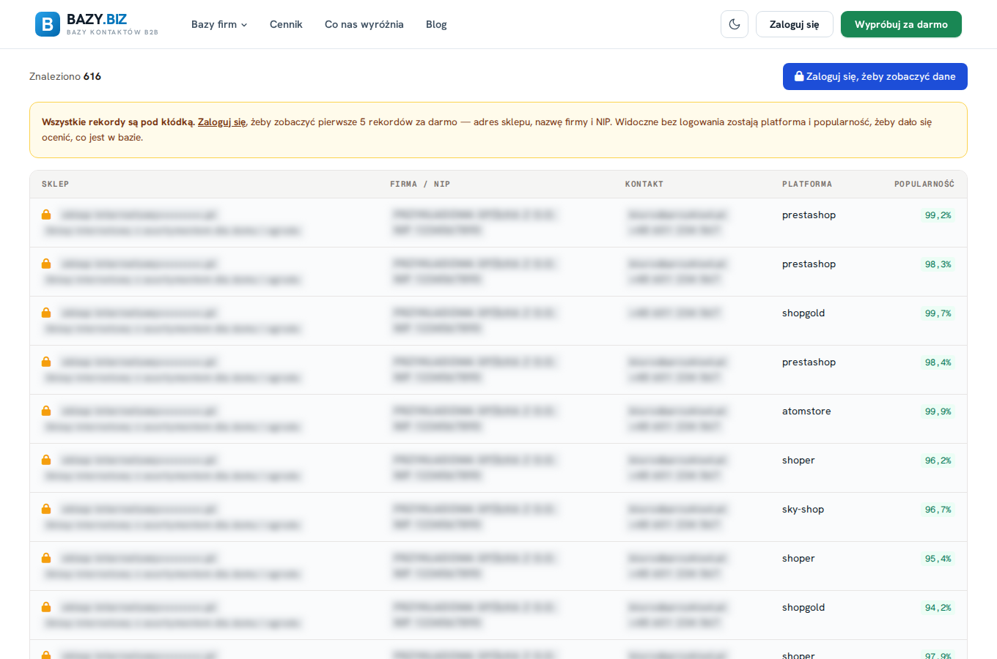
Task: Select the 98,3% popularity badge
Action: (938, 264)
